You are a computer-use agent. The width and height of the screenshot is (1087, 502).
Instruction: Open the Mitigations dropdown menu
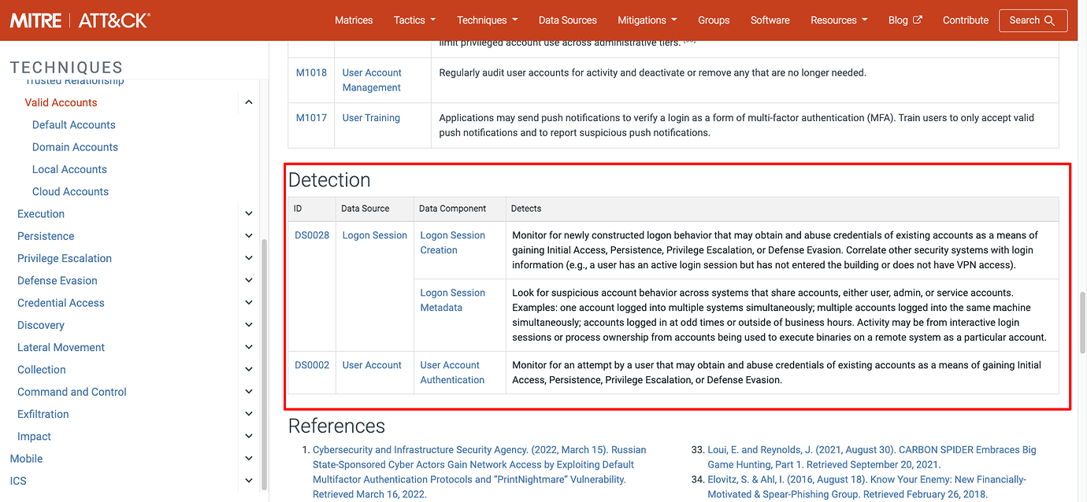click(x=647, y=20)
